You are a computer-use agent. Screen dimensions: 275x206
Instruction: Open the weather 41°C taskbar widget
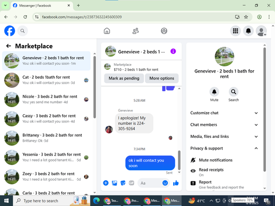197,201
